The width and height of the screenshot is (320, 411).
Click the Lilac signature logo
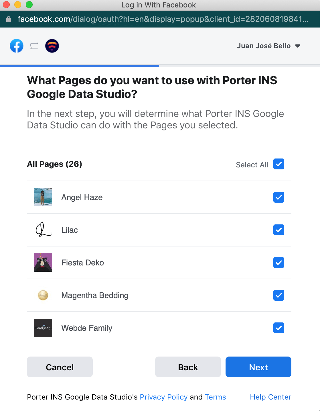coord(43,230)
